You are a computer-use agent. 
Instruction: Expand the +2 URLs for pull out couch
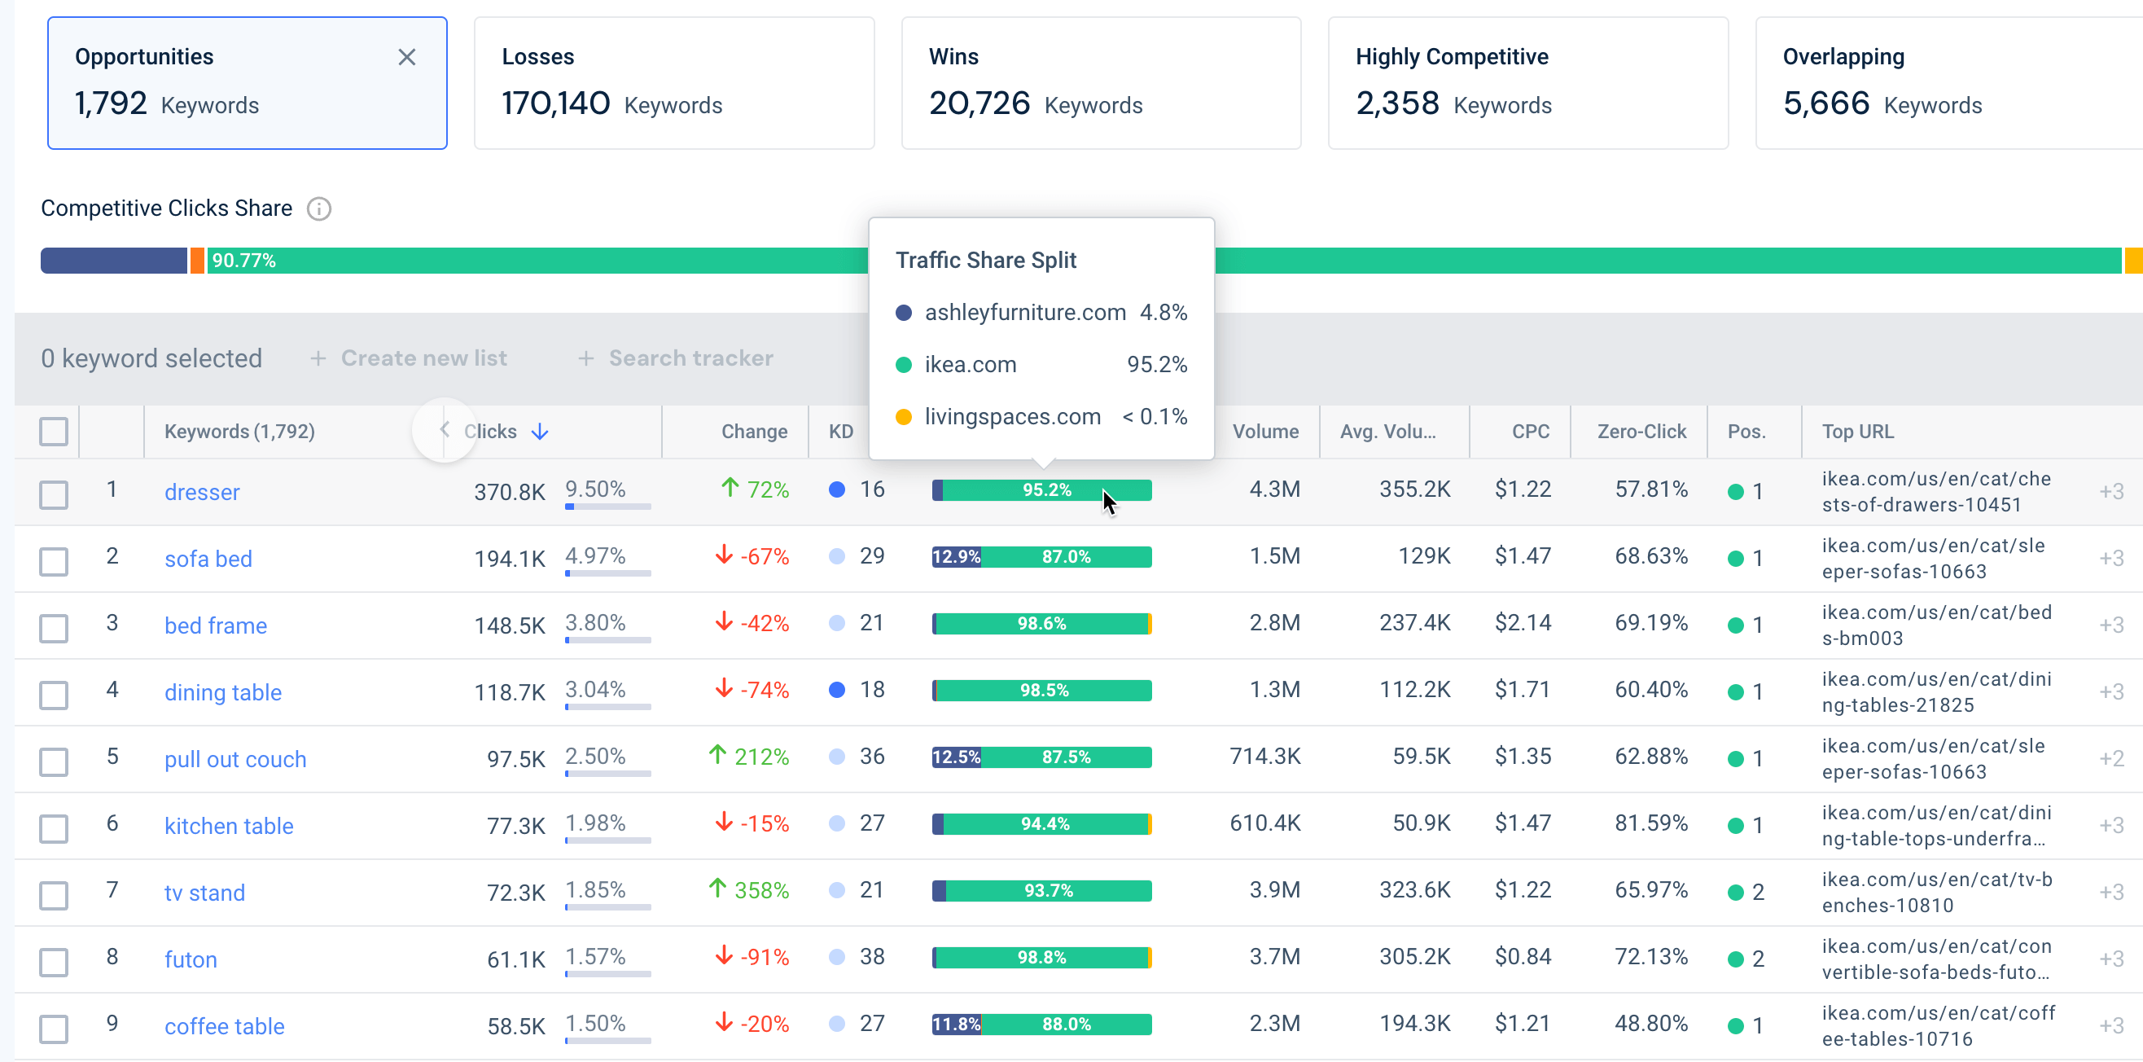pyautogui.click(x=2113, y=758)
